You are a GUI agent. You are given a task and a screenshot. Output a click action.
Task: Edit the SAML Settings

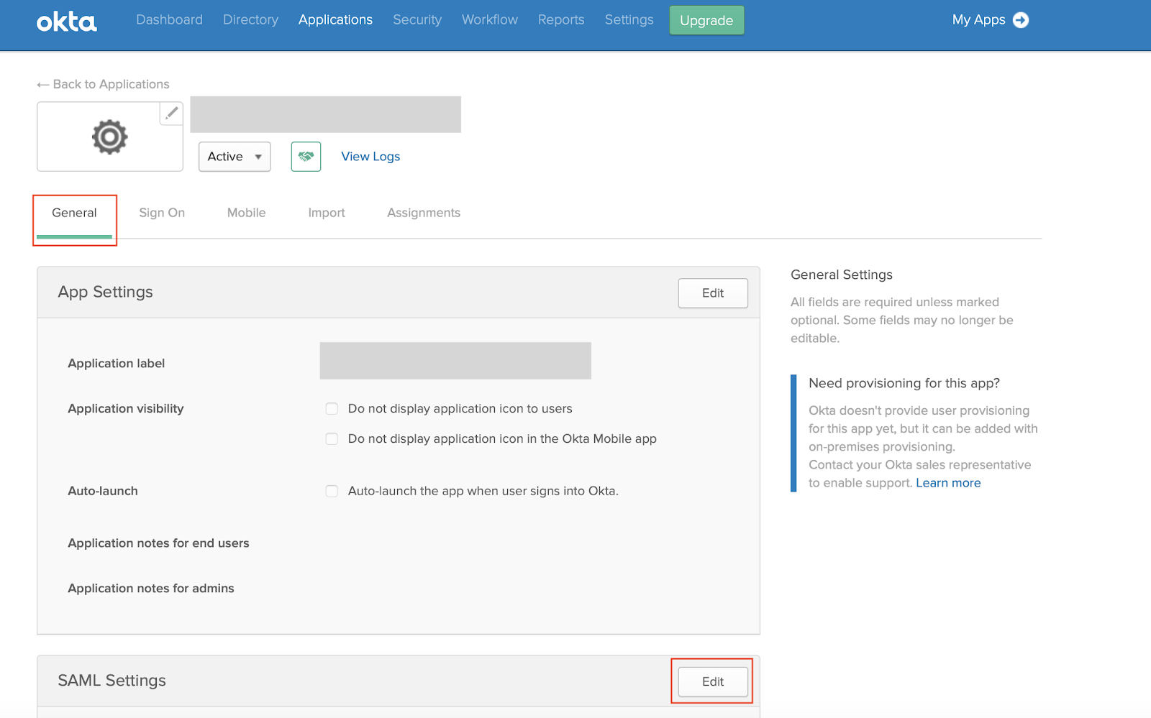[711, 681]
